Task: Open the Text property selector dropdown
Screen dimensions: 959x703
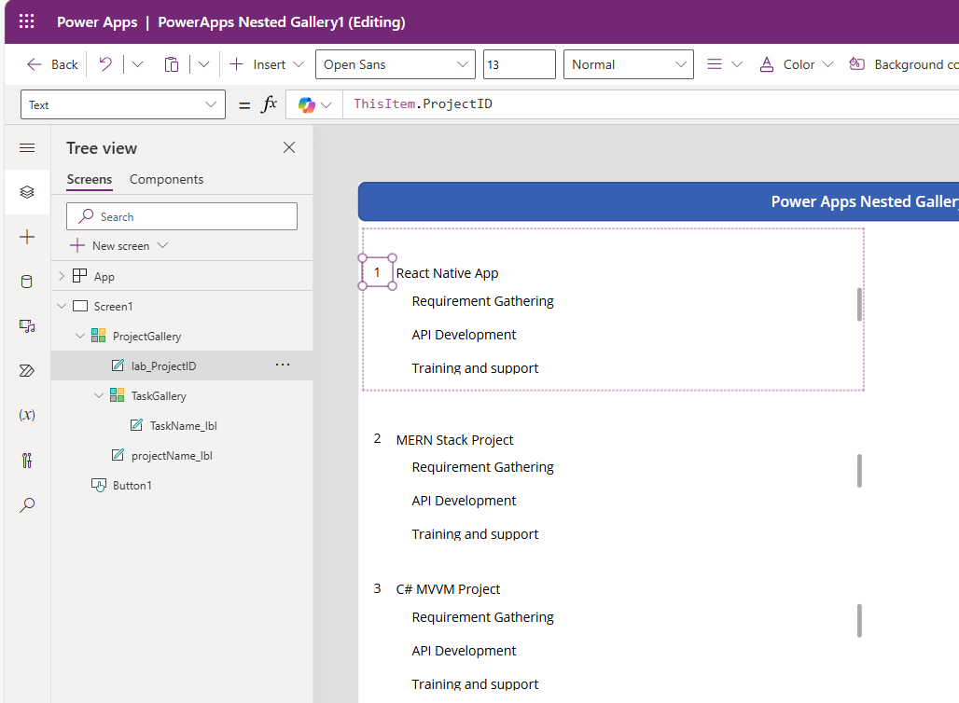Action: point(123,104)
